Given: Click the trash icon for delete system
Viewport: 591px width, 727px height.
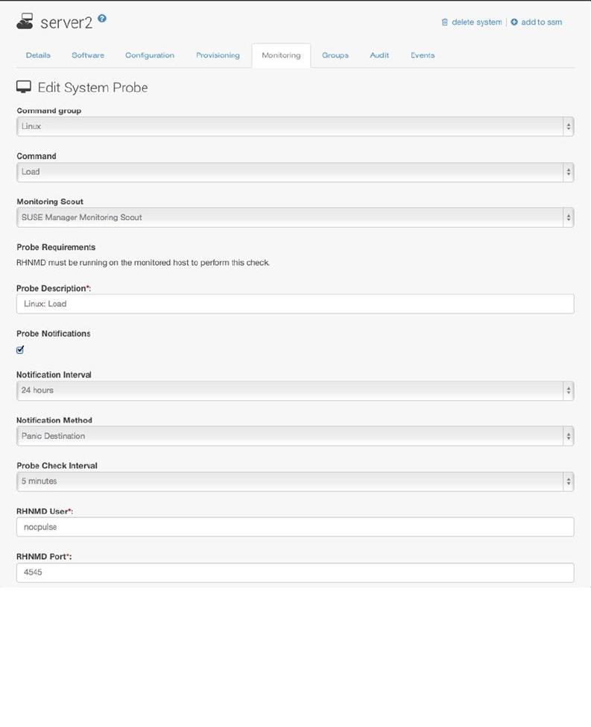Looking at the screenshot, I should pos(445,22).
